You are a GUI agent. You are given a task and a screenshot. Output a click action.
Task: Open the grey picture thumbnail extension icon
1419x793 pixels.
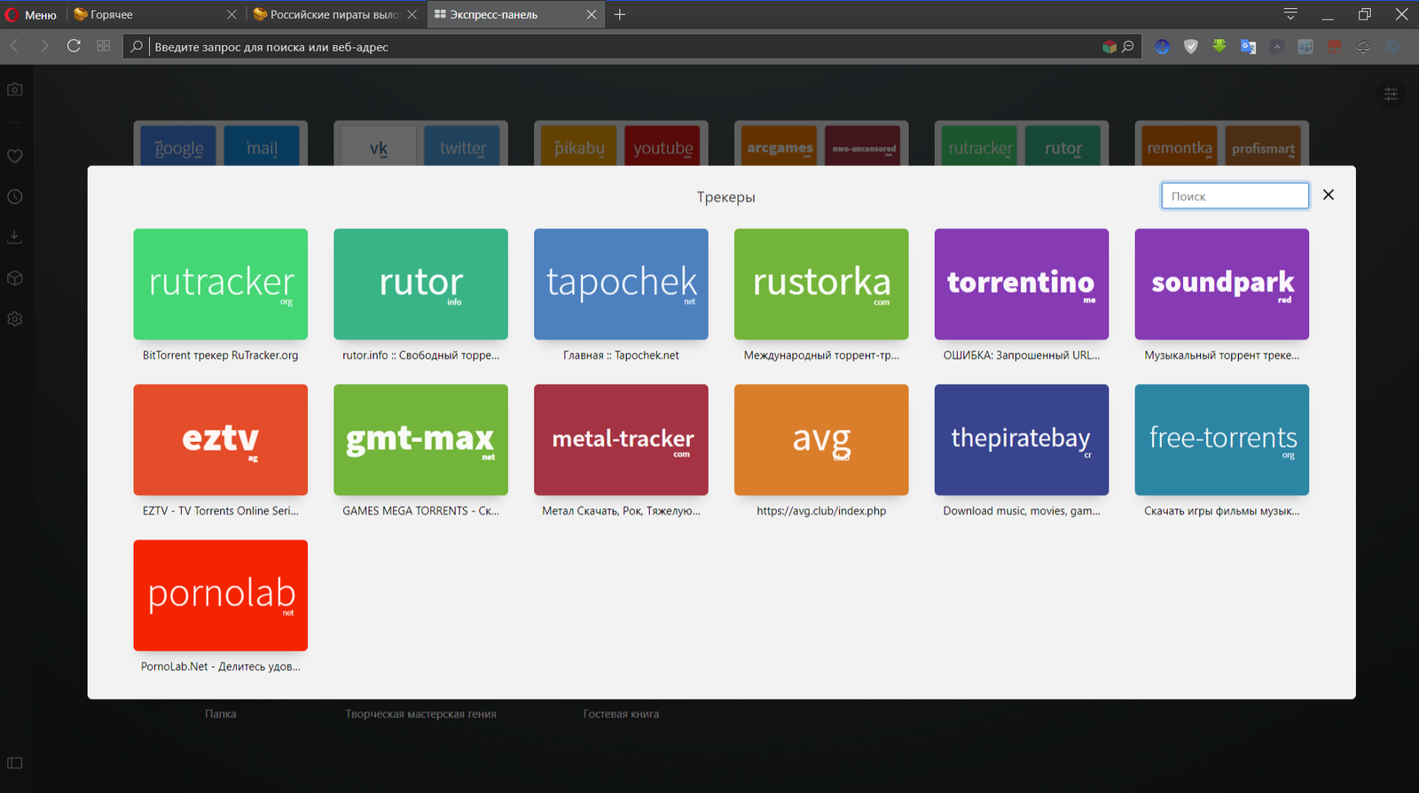coord(1305,46)
